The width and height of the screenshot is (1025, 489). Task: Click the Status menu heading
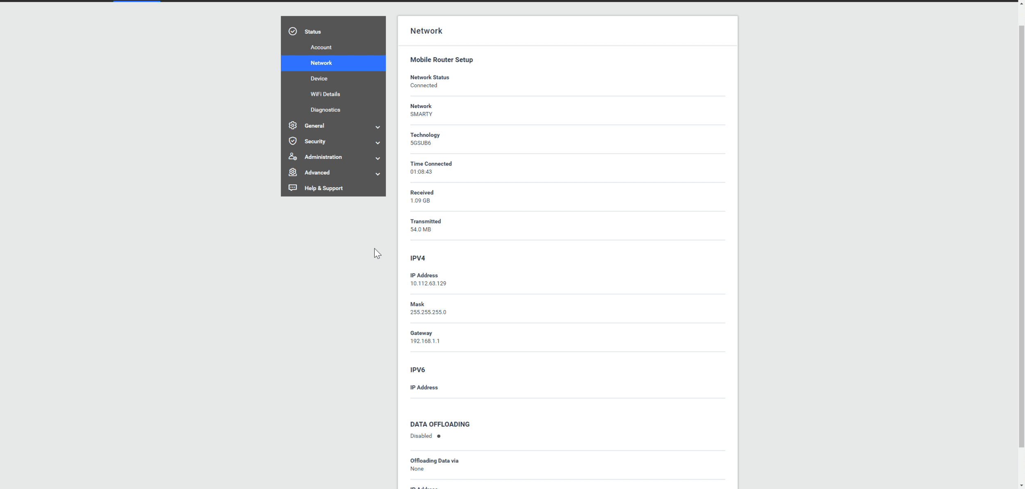[312, 32]
